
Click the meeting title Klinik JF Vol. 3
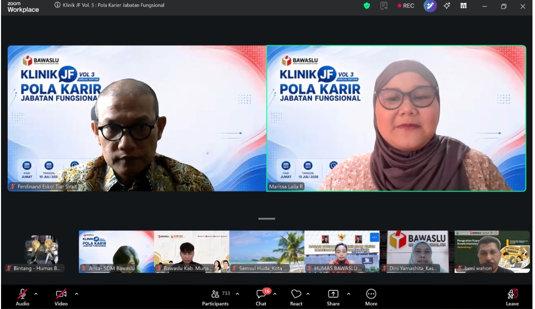click(113, 5)
